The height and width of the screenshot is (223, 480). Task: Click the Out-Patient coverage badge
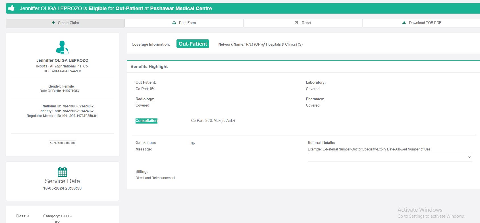point(193,44)
